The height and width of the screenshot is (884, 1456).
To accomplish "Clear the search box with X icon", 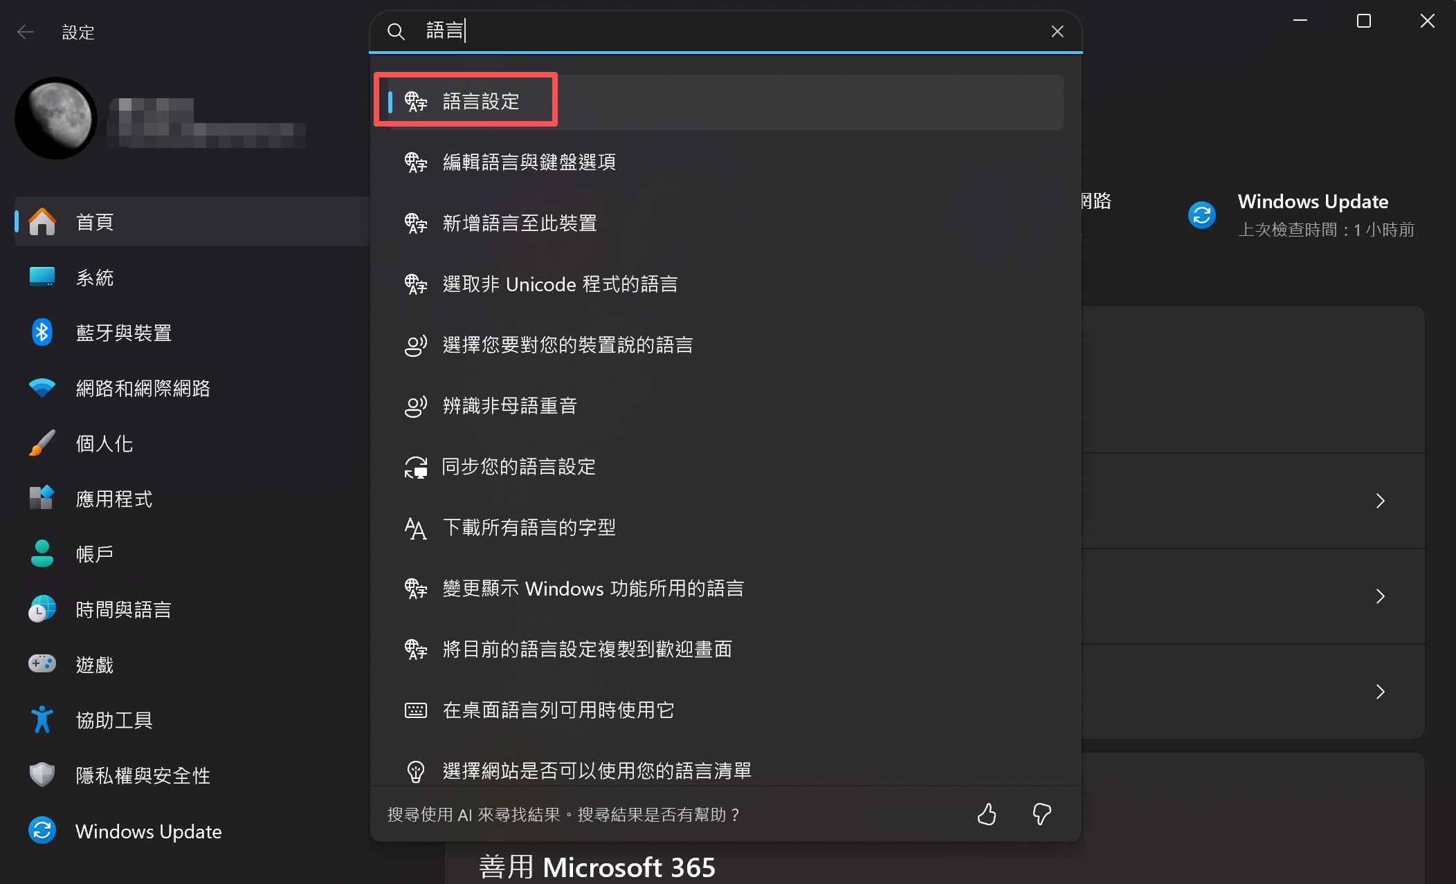I will pyautogui.click(x=1057, y=31).
